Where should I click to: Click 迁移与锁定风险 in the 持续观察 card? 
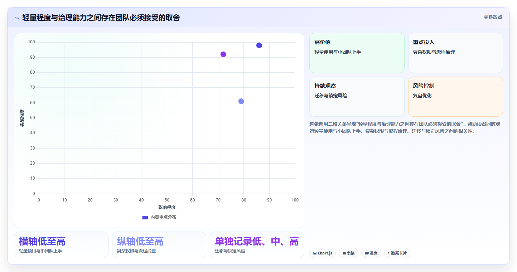(x=331, y=96)
